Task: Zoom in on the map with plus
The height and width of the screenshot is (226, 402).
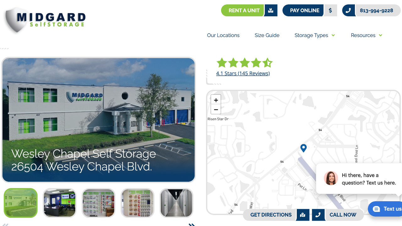Action: point(216,100)
